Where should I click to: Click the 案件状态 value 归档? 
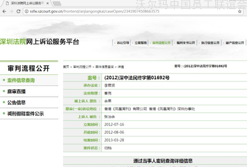point(108,148)
